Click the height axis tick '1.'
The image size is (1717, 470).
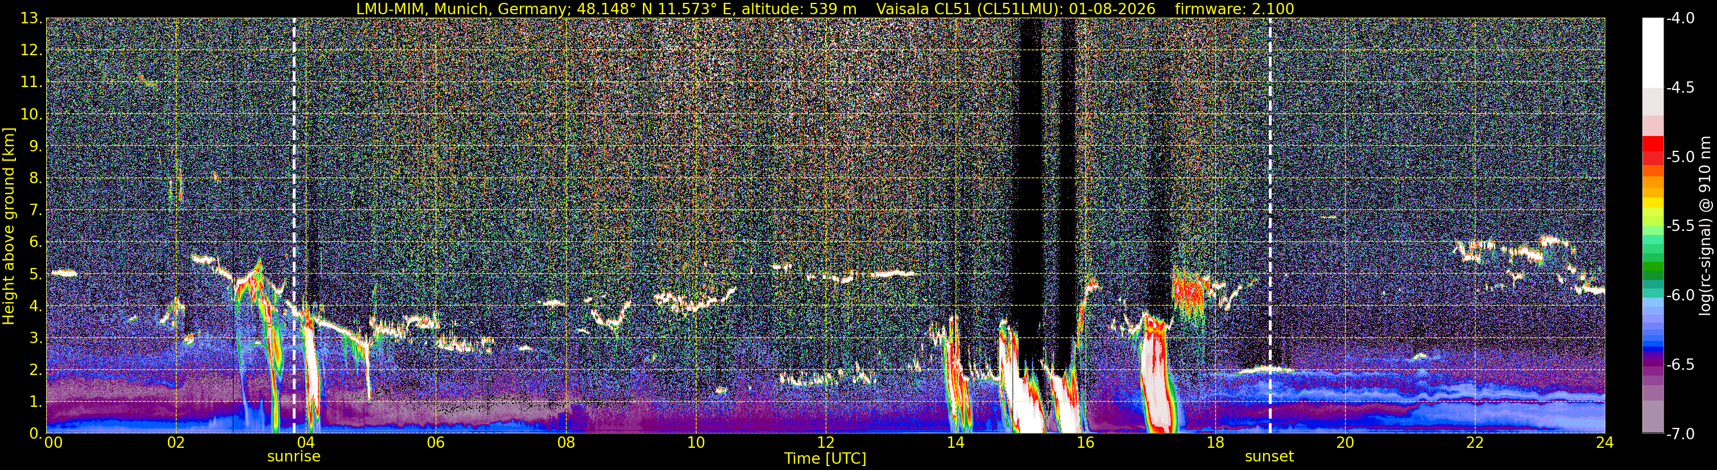coord(36,402)
